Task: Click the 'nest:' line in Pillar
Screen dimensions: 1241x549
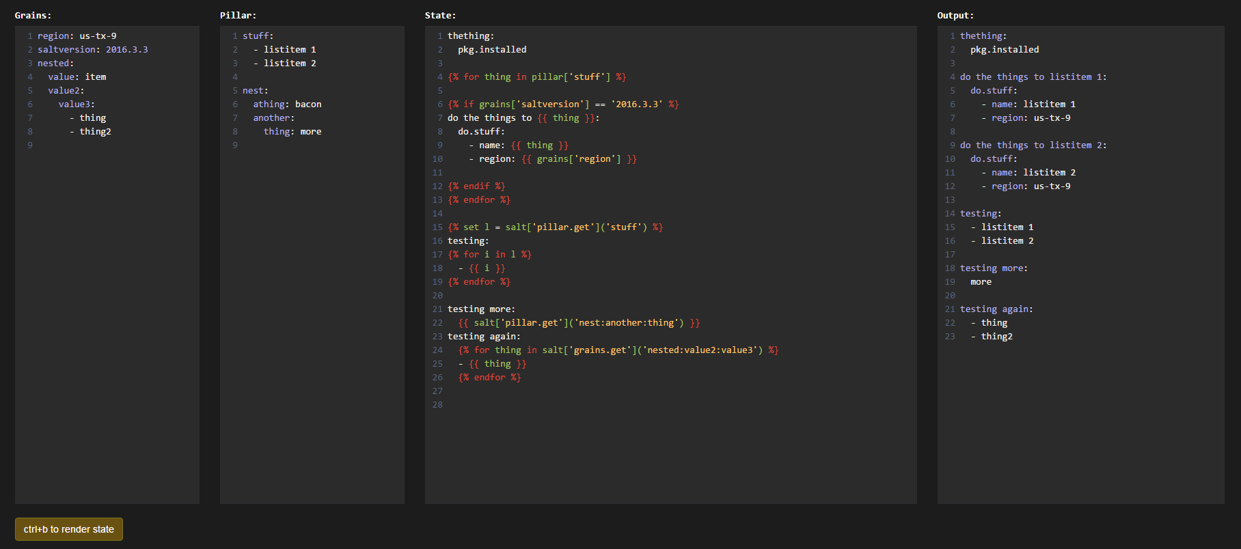Action: coord(256,91)
